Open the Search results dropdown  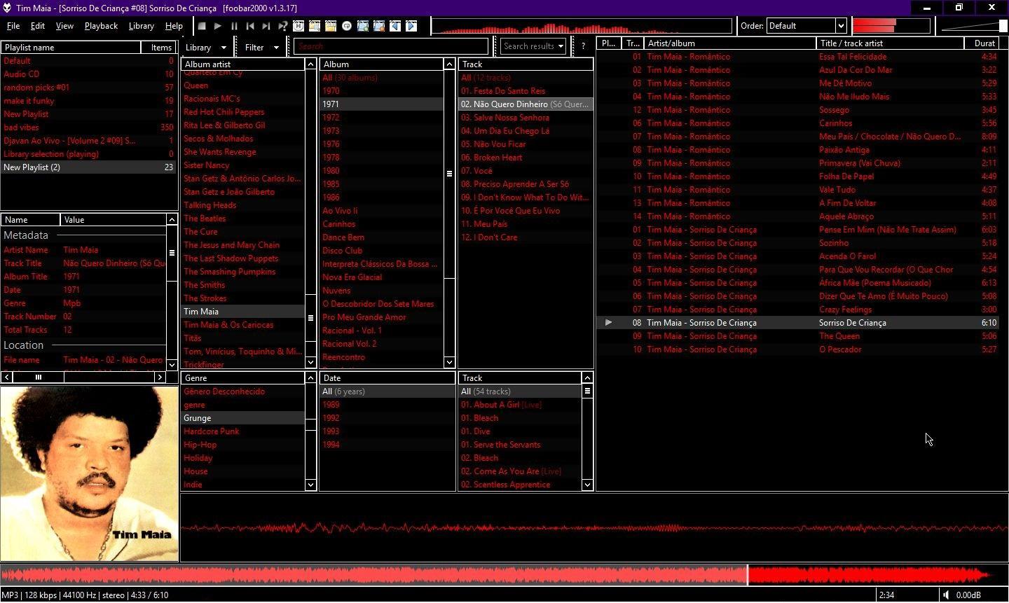[x=532, y=46]
